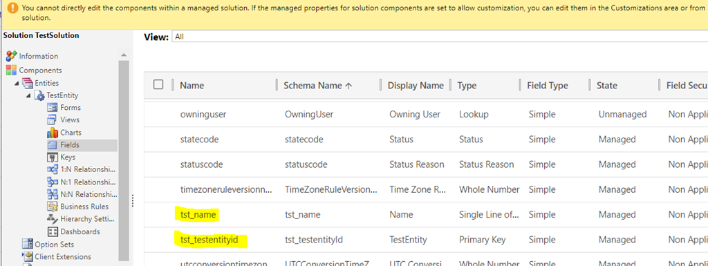
Task: Click the Lookup type cell
Action: [x=474, y=115]
